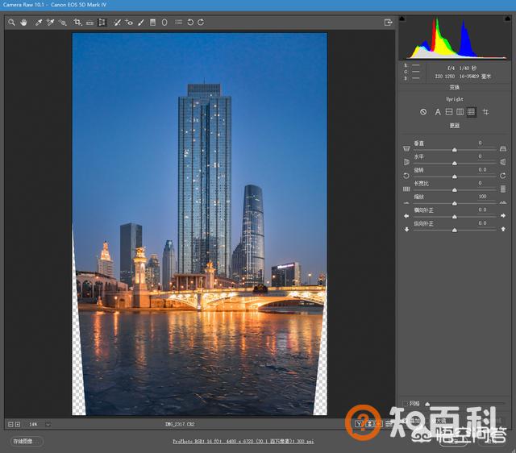Select the Zoom tool in toolbar
Image resolution: width=516 pixels, height=453 pixels.
(x=11, y=23)
